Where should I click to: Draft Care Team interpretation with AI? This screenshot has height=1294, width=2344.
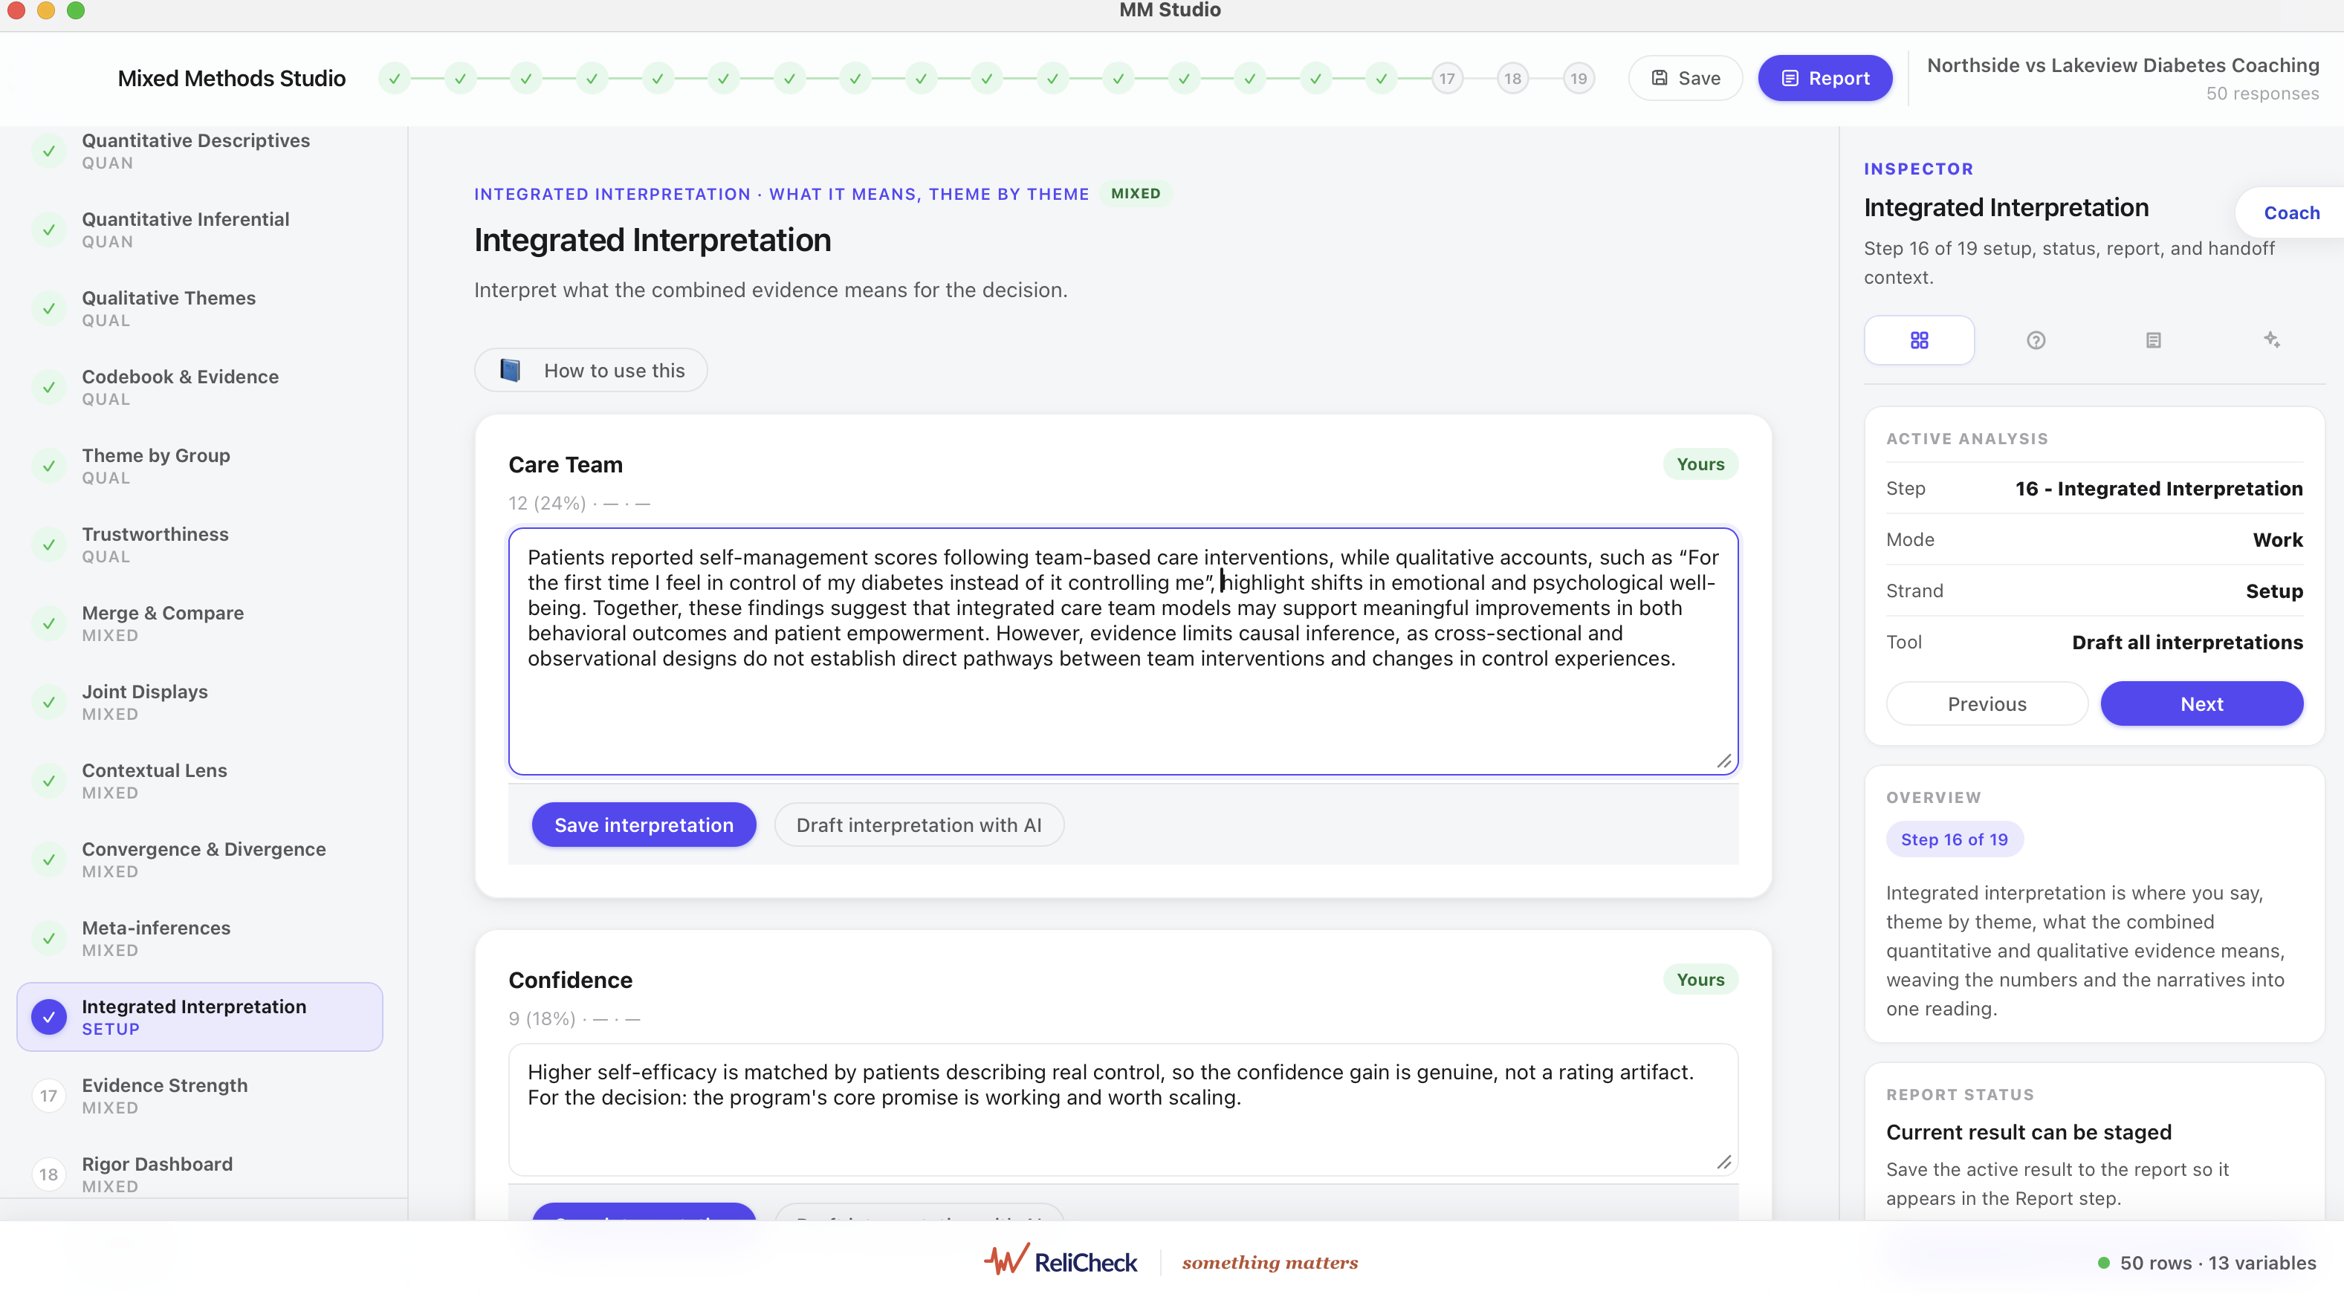tap(919, 825)
